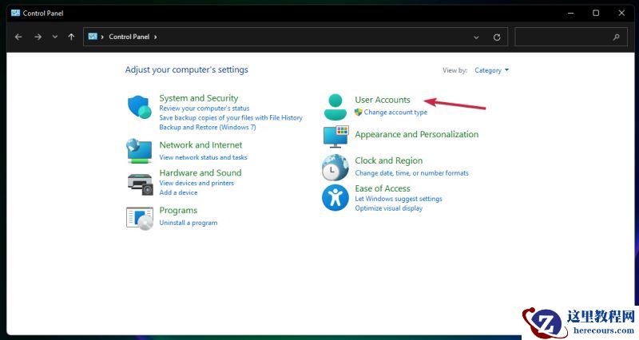The image size is (639, 340).
Task: Open System and Security category
Action: [x=198, y=98]
